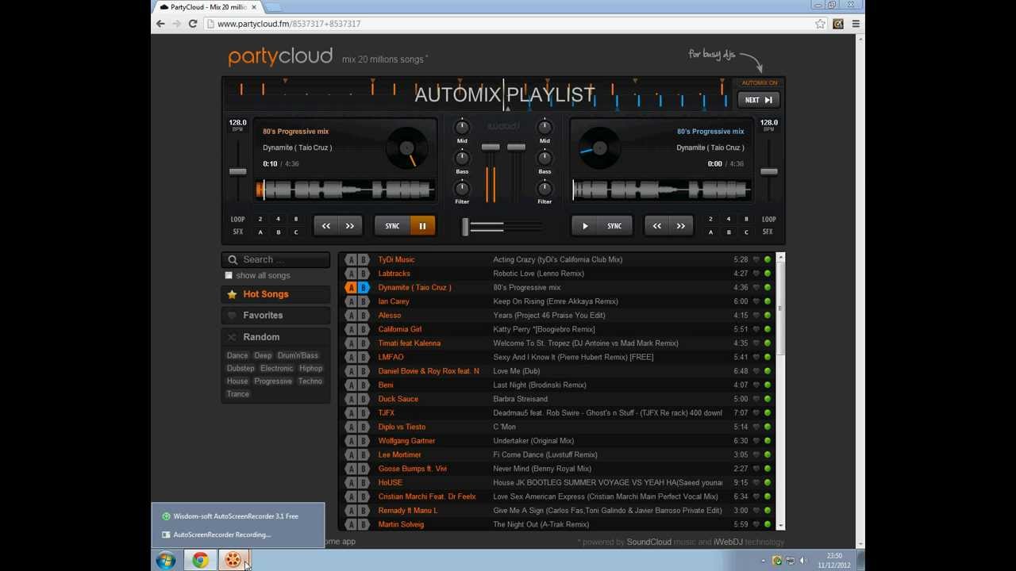Fast-forward the left deck track

click(x=349, y=226)
